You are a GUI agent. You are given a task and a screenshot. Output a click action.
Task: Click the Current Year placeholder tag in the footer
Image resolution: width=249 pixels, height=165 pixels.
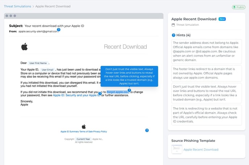(83, 139)
